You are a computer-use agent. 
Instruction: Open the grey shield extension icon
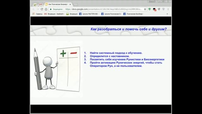click(159, 9)
